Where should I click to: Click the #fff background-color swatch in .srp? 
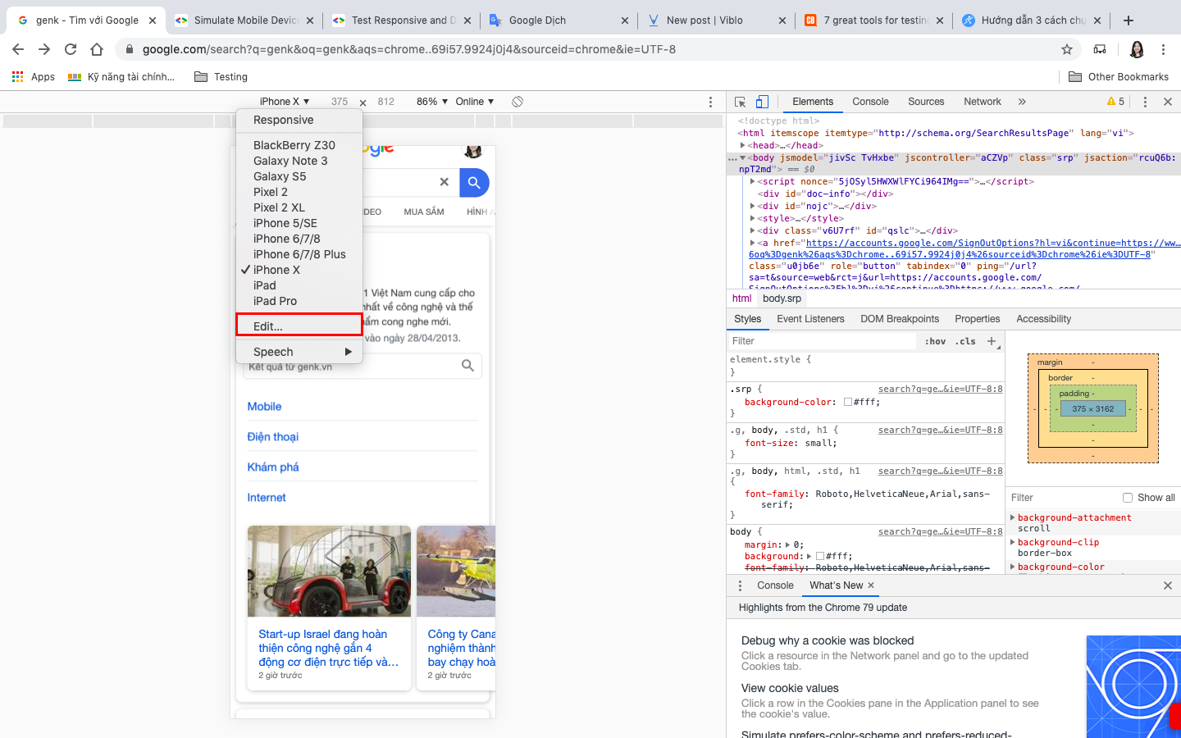(848, 403)
